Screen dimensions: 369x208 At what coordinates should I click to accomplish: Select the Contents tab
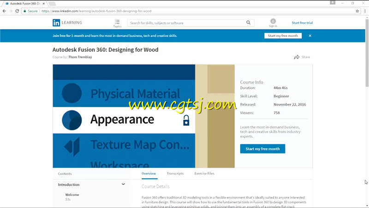(65, 174)
